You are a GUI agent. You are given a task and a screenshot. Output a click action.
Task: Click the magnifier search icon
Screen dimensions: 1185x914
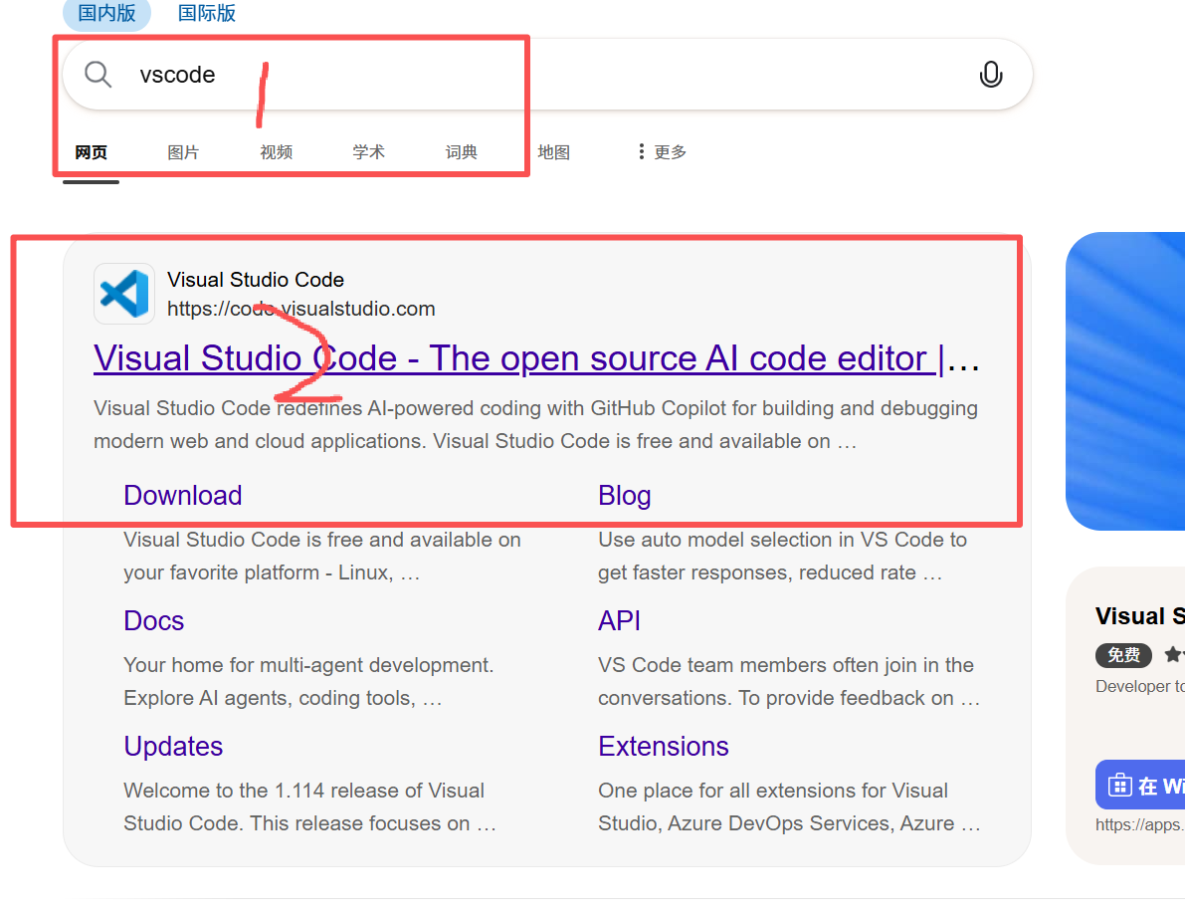(x=99, y=74)
